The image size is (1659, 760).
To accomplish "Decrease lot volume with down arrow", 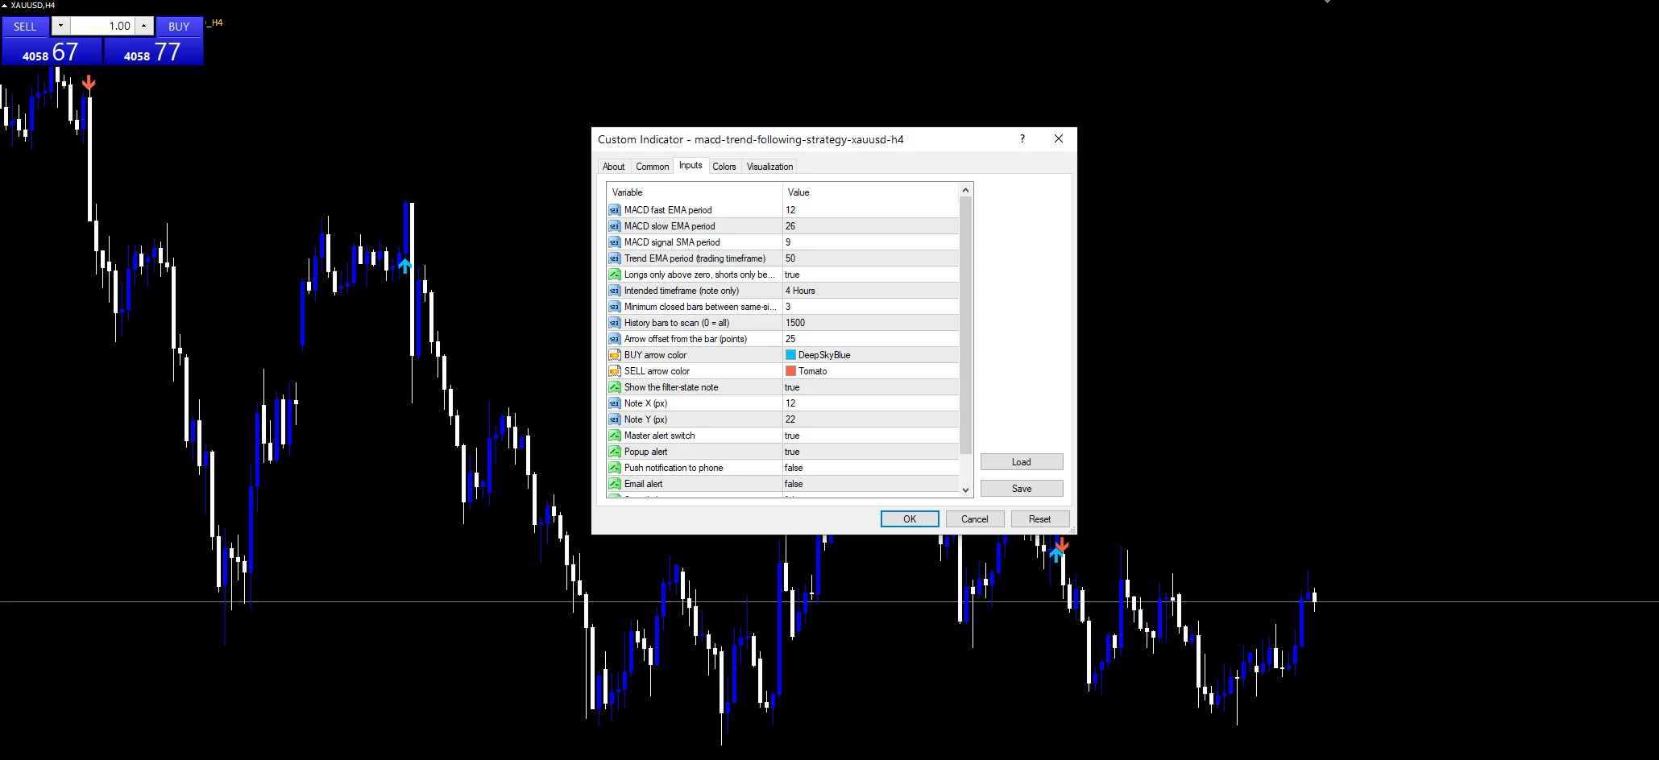I will (60, 26).
